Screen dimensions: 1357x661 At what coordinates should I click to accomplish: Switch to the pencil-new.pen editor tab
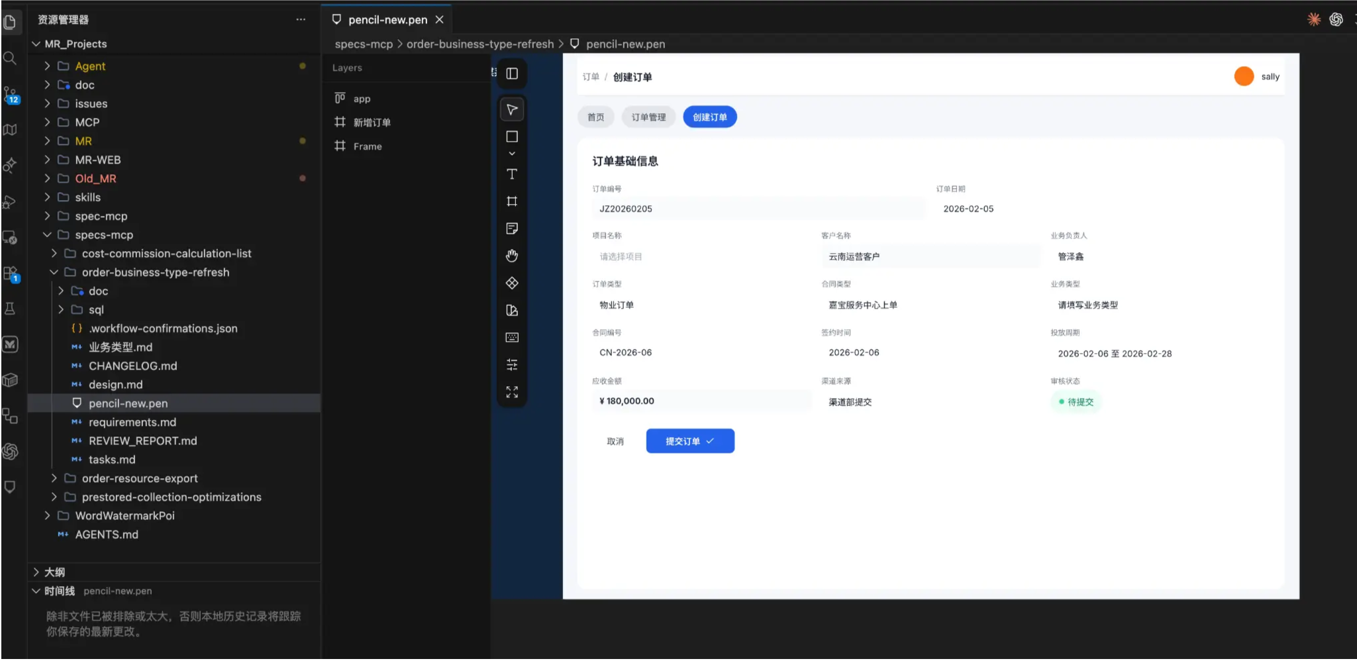pyautogui.click(x=387, y=20)
